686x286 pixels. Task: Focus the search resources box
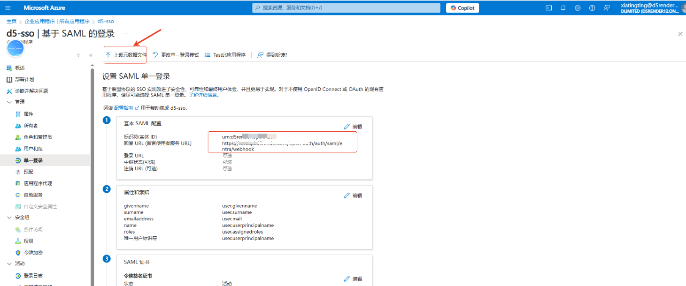(x=346, y=8)
